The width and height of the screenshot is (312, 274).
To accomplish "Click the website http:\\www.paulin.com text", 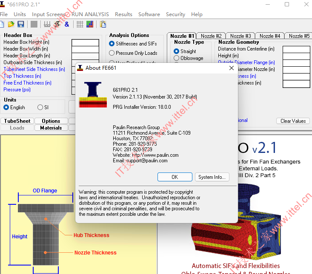I will 155,155.
